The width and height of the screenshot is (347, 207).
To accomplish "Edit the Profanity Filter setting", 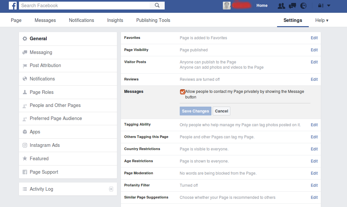I will (x=314, y=185).
